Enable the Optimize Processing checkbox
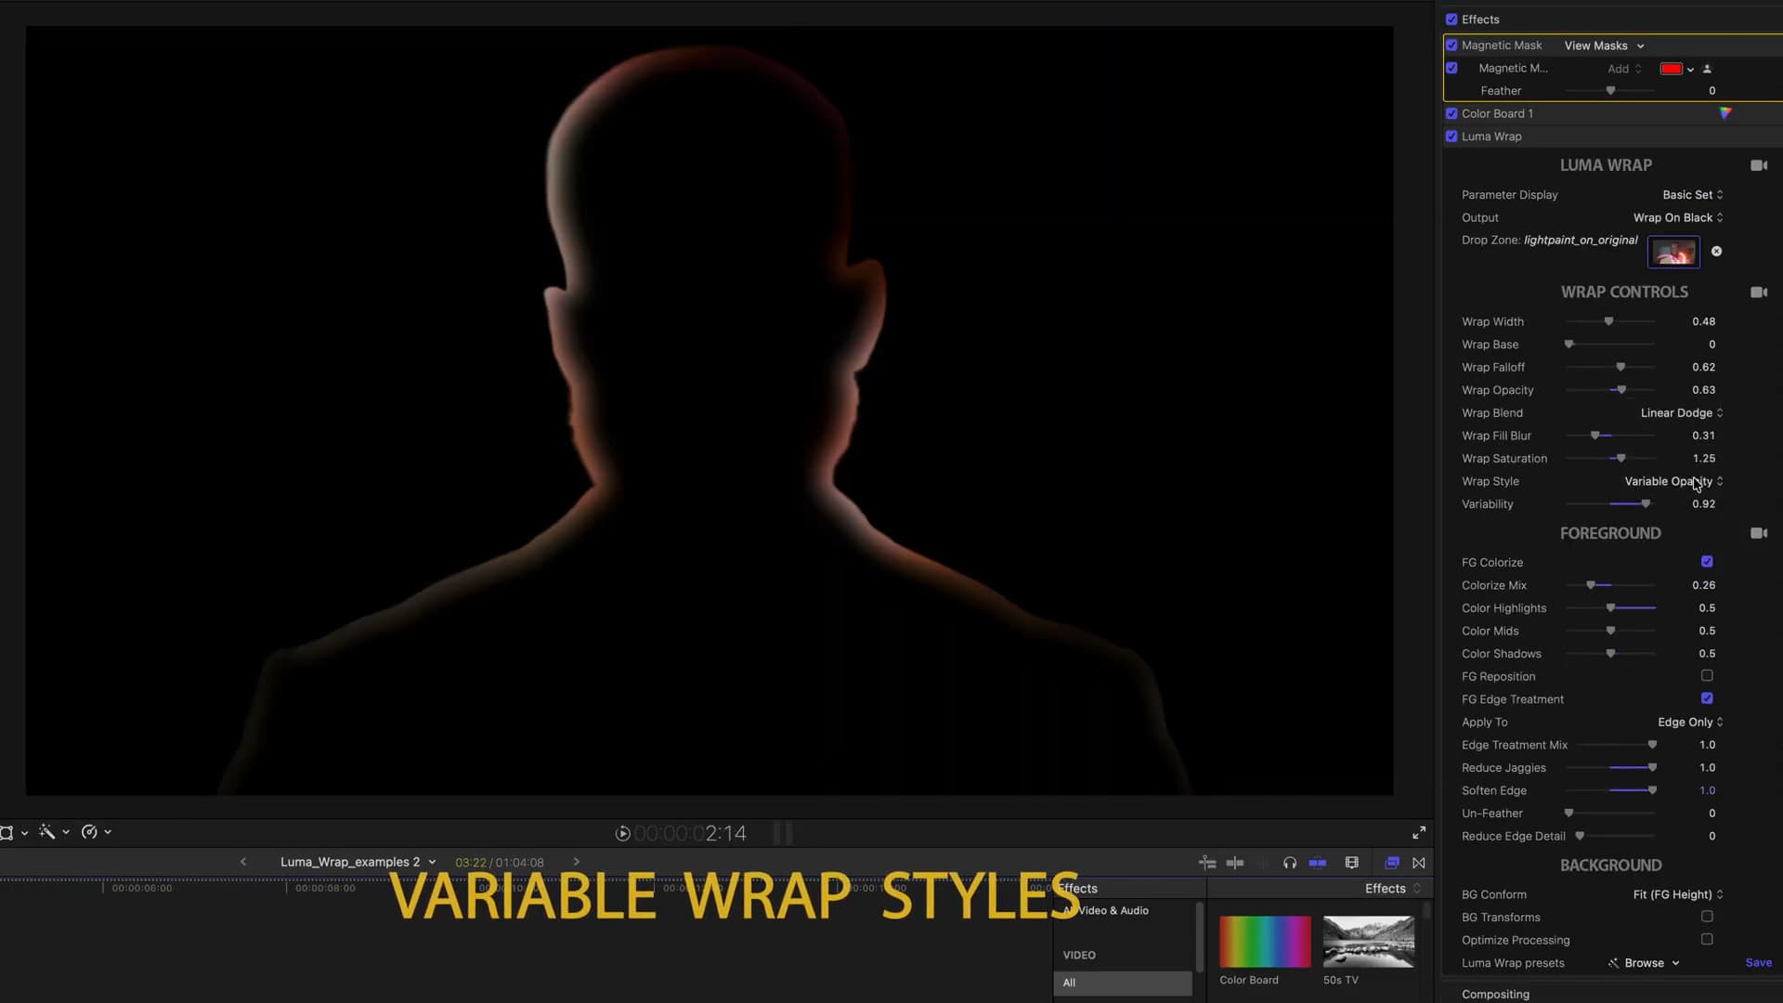 point(1707,940)
